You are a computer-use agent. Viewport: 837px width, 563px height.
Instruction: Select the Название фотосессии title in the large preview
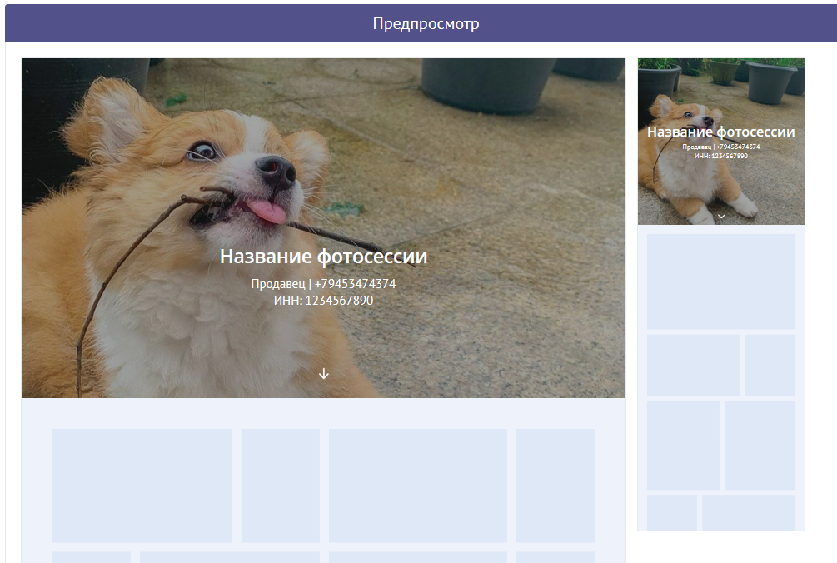[x=323, y=257]
